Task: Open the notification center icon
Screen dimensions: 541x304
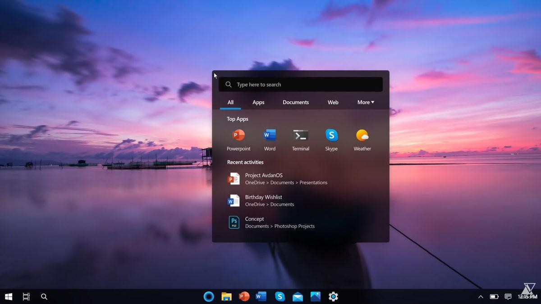Action: coord(508,297)
